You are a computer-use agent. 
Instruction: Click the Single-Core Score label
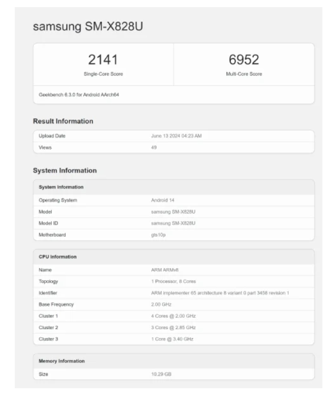(x=103, y=74)
